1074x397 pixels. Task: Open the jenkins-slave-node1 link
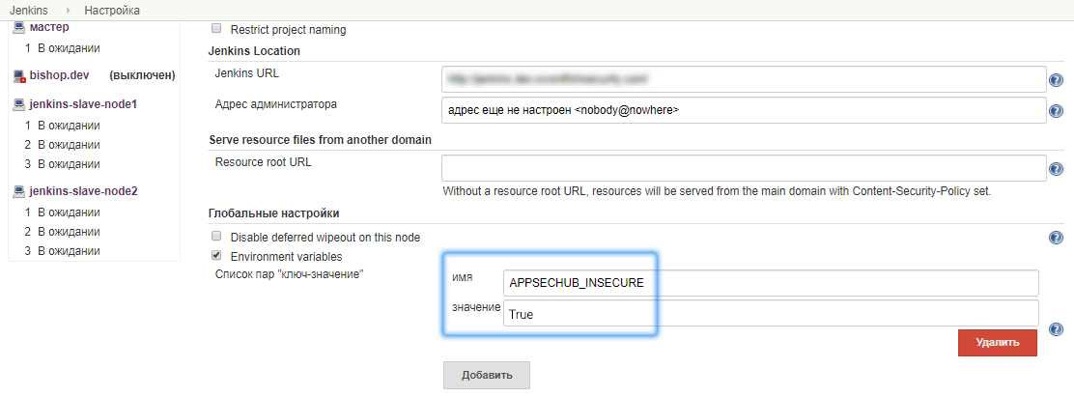pos(83,104)
